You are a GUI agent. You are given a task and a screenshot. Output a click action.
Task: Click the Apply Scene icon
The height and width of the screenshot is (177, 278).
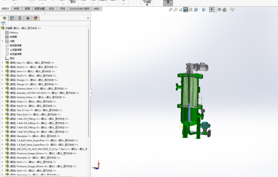(x=225, y=10)
